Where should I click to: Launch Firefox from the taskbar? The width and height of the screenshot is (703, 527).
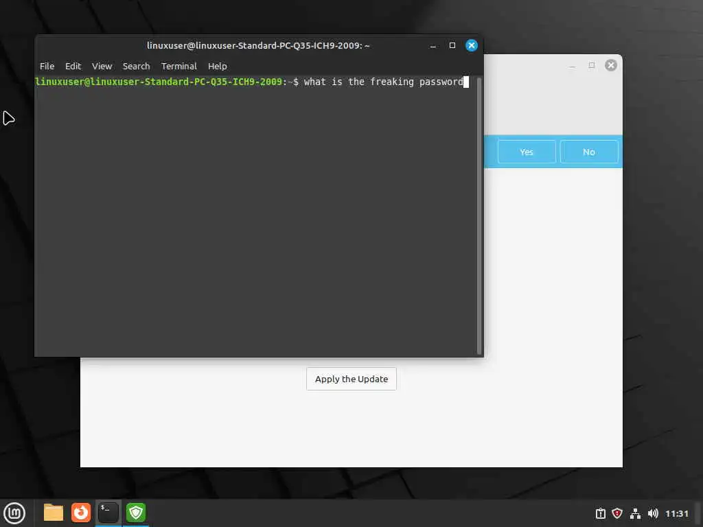click(81, 513)
